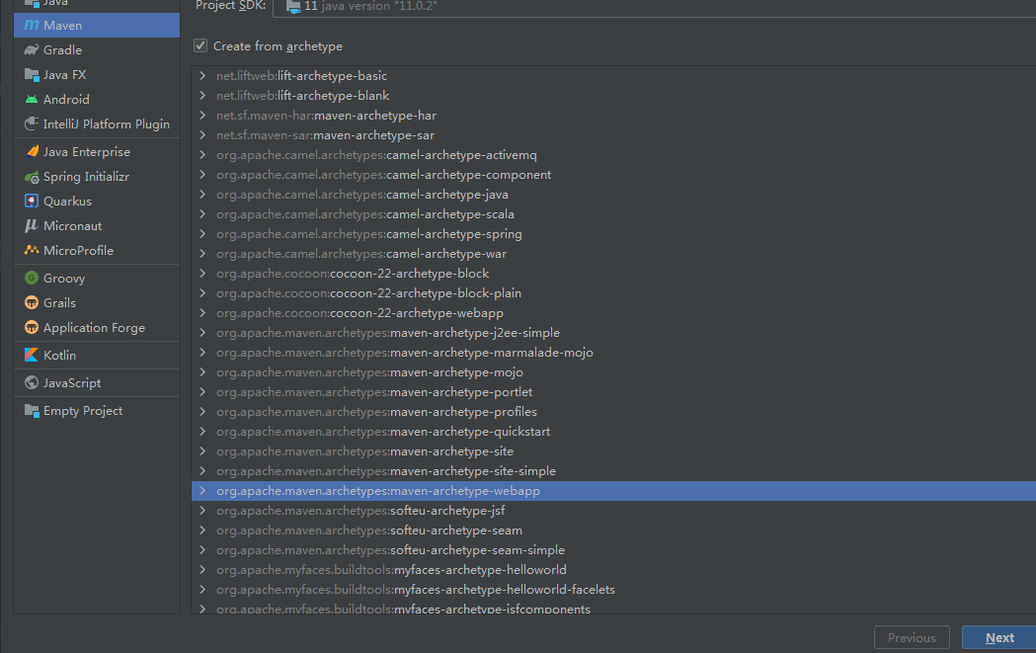This screenshot has height=653, width=1036.
Task: Click the Next button
Action: [x=999, y=638]
